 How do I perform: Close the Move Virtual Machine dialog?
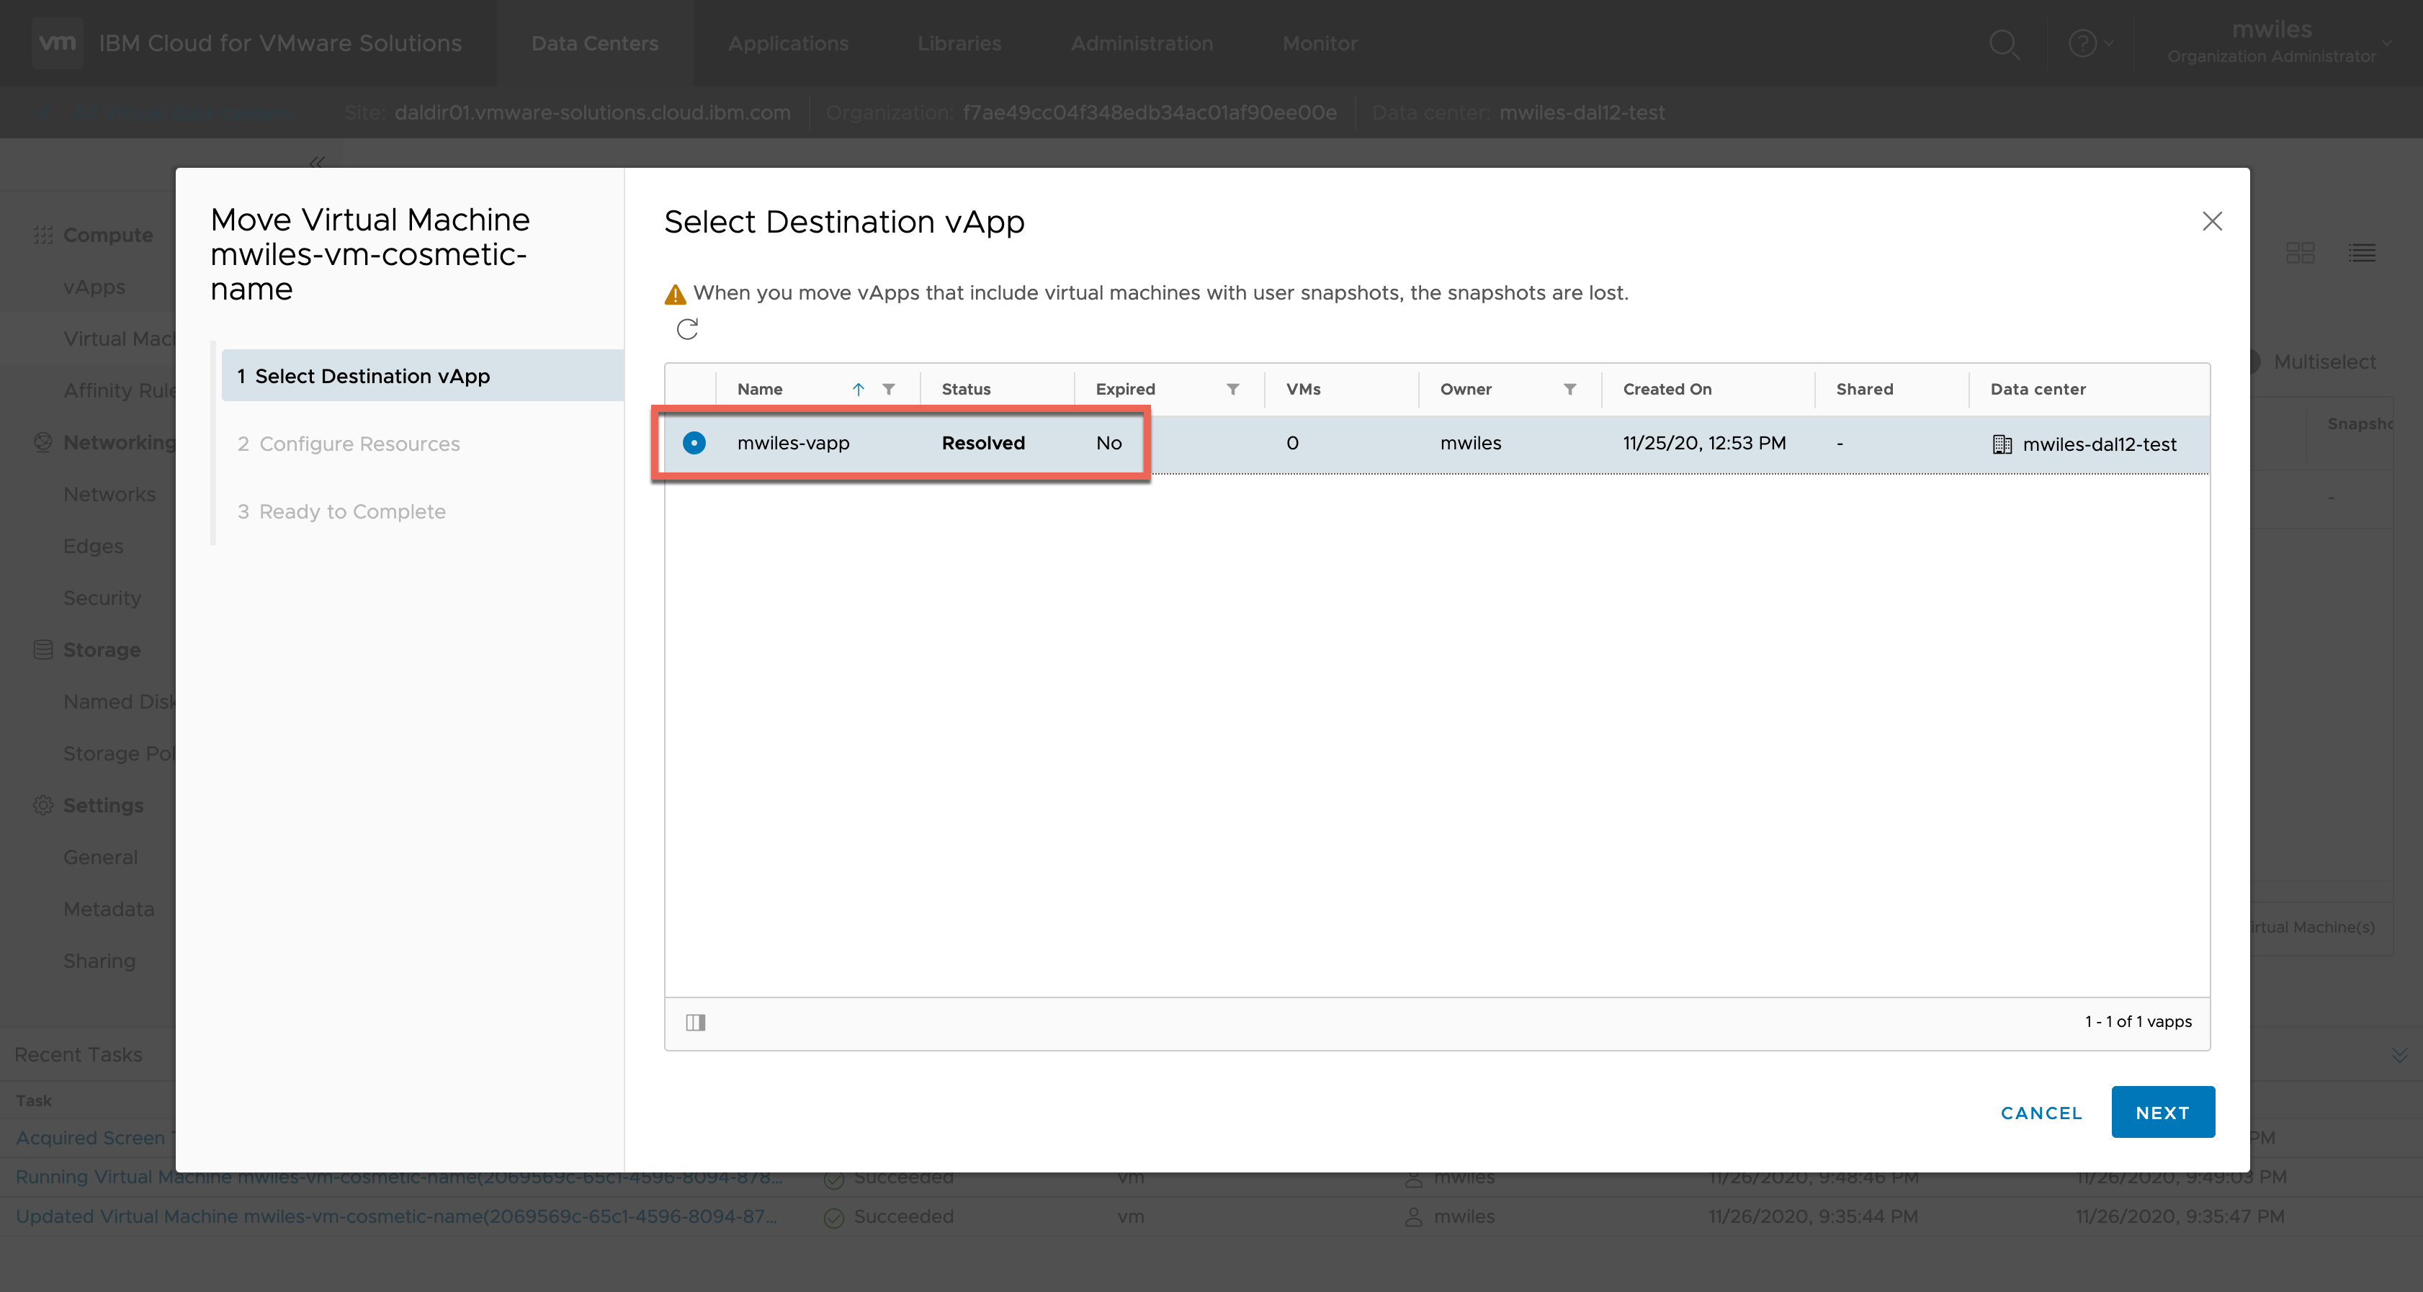point(2211,221)
